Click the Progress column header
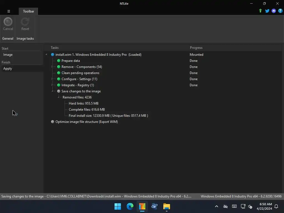 click(x=196, y=48)
